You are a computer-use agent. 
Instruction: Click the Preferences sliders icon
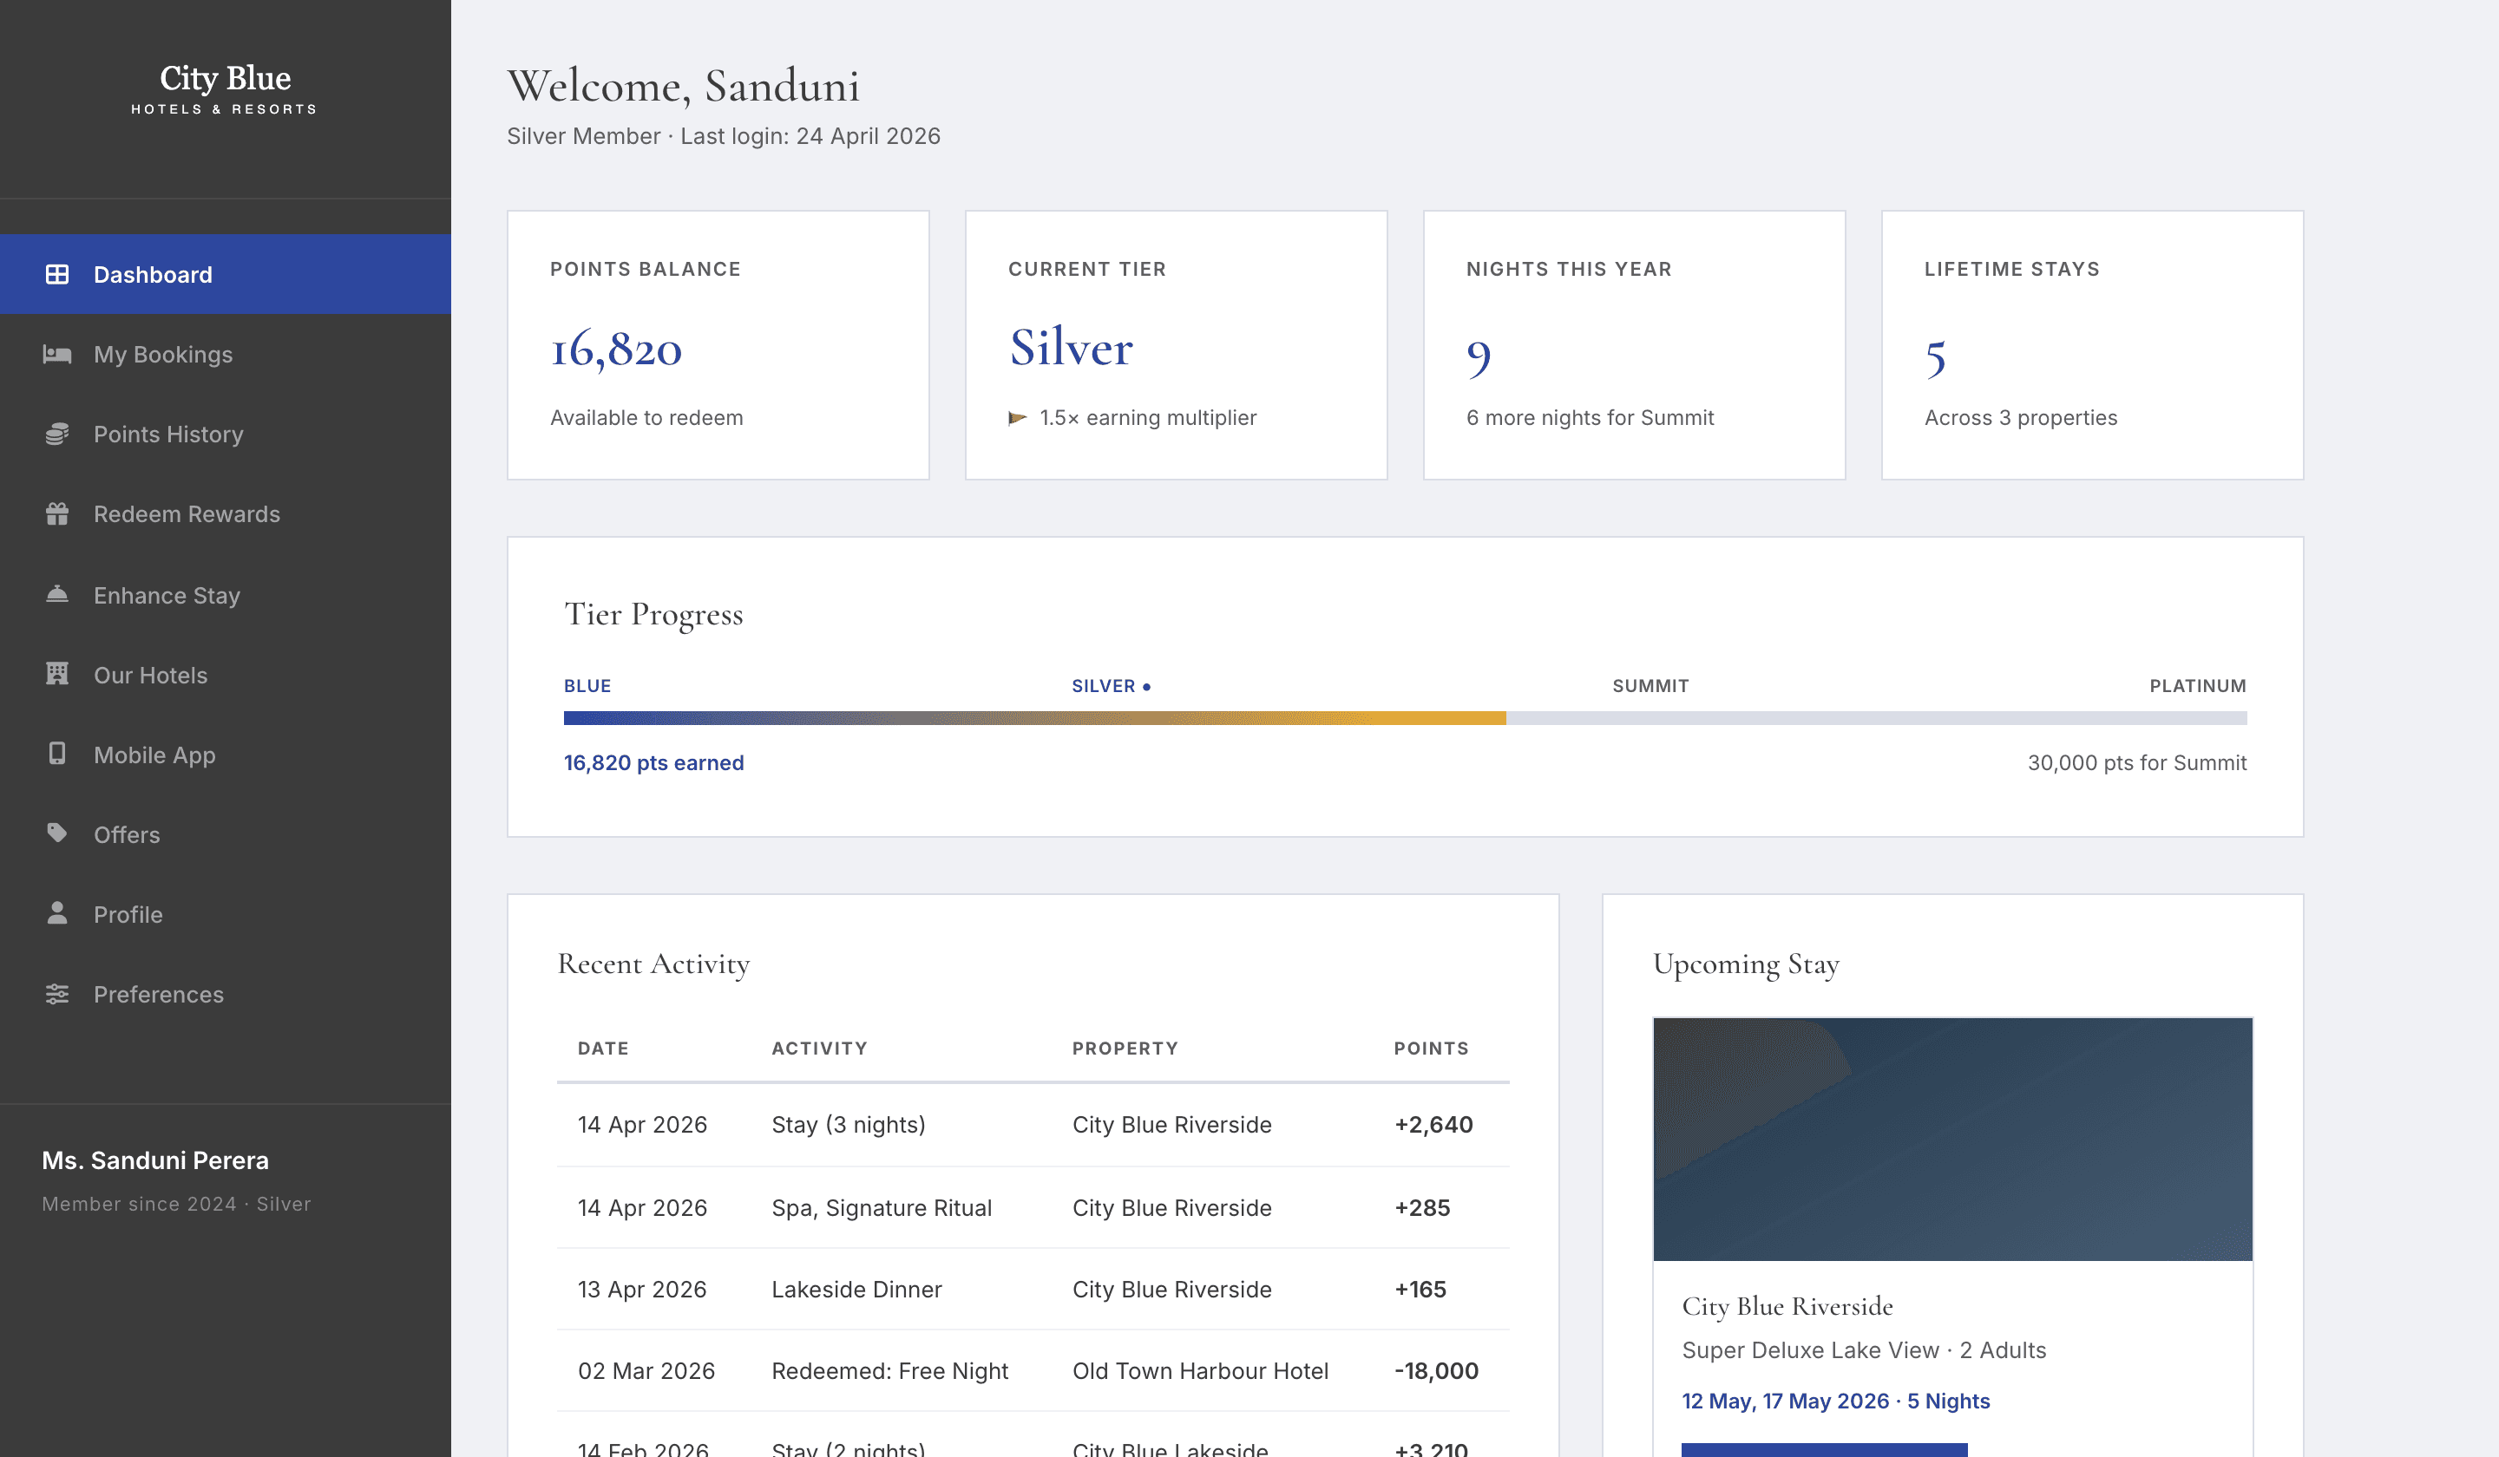pos(57,993)
